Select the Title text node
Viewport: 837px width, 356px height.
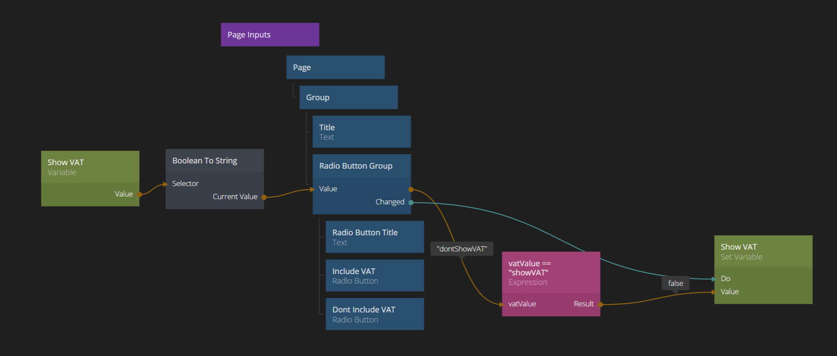[x=361, y=132]
